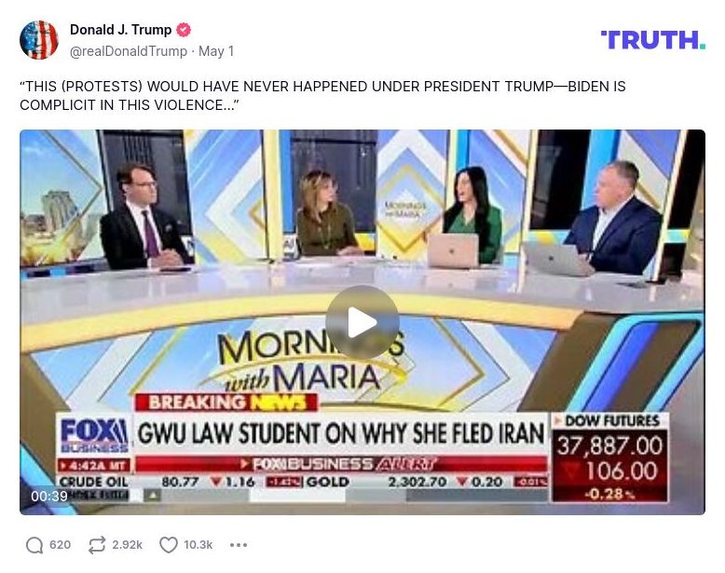Like the post with heart icon

click(x=169, y=545)
